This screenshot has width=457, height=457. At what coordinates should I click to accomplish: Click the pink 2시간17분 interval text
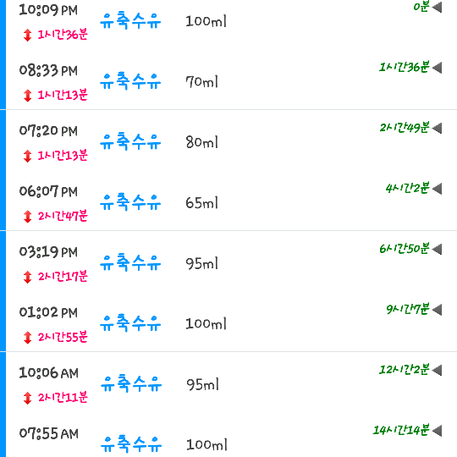[63, 276]
